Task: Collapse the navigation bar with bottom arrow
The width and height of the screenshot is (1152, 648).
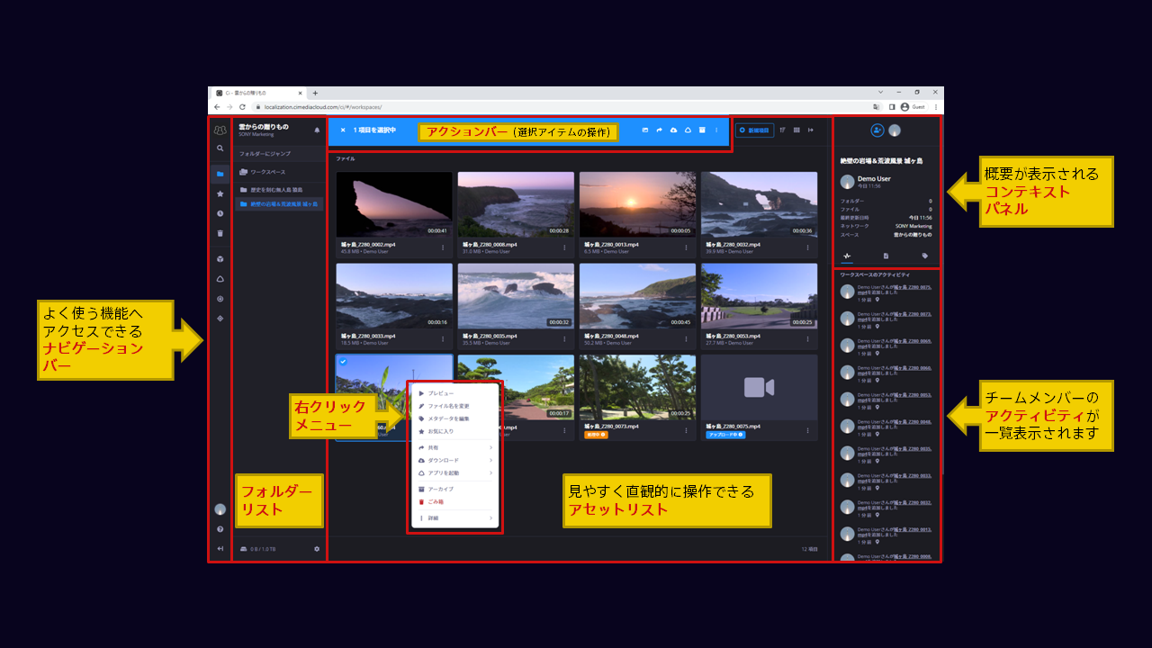Action: coord(220,549)
